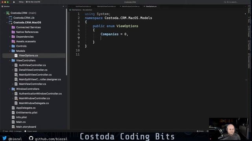The image size is (252, 141).
Task: Click the MainWindowDelegate.cs file icon
Action: click(x=16, y=103)
